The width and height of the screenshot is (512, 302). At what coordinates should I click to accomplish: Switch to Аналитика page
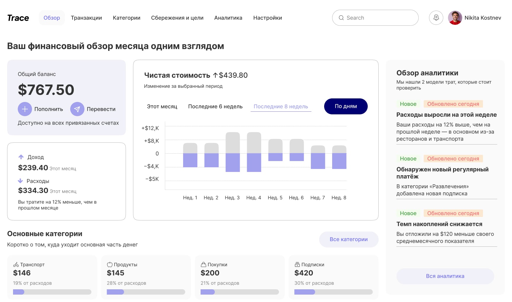click(228, 18)
